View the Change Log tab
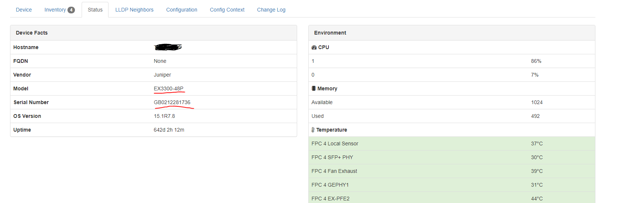 click(271, 10)
